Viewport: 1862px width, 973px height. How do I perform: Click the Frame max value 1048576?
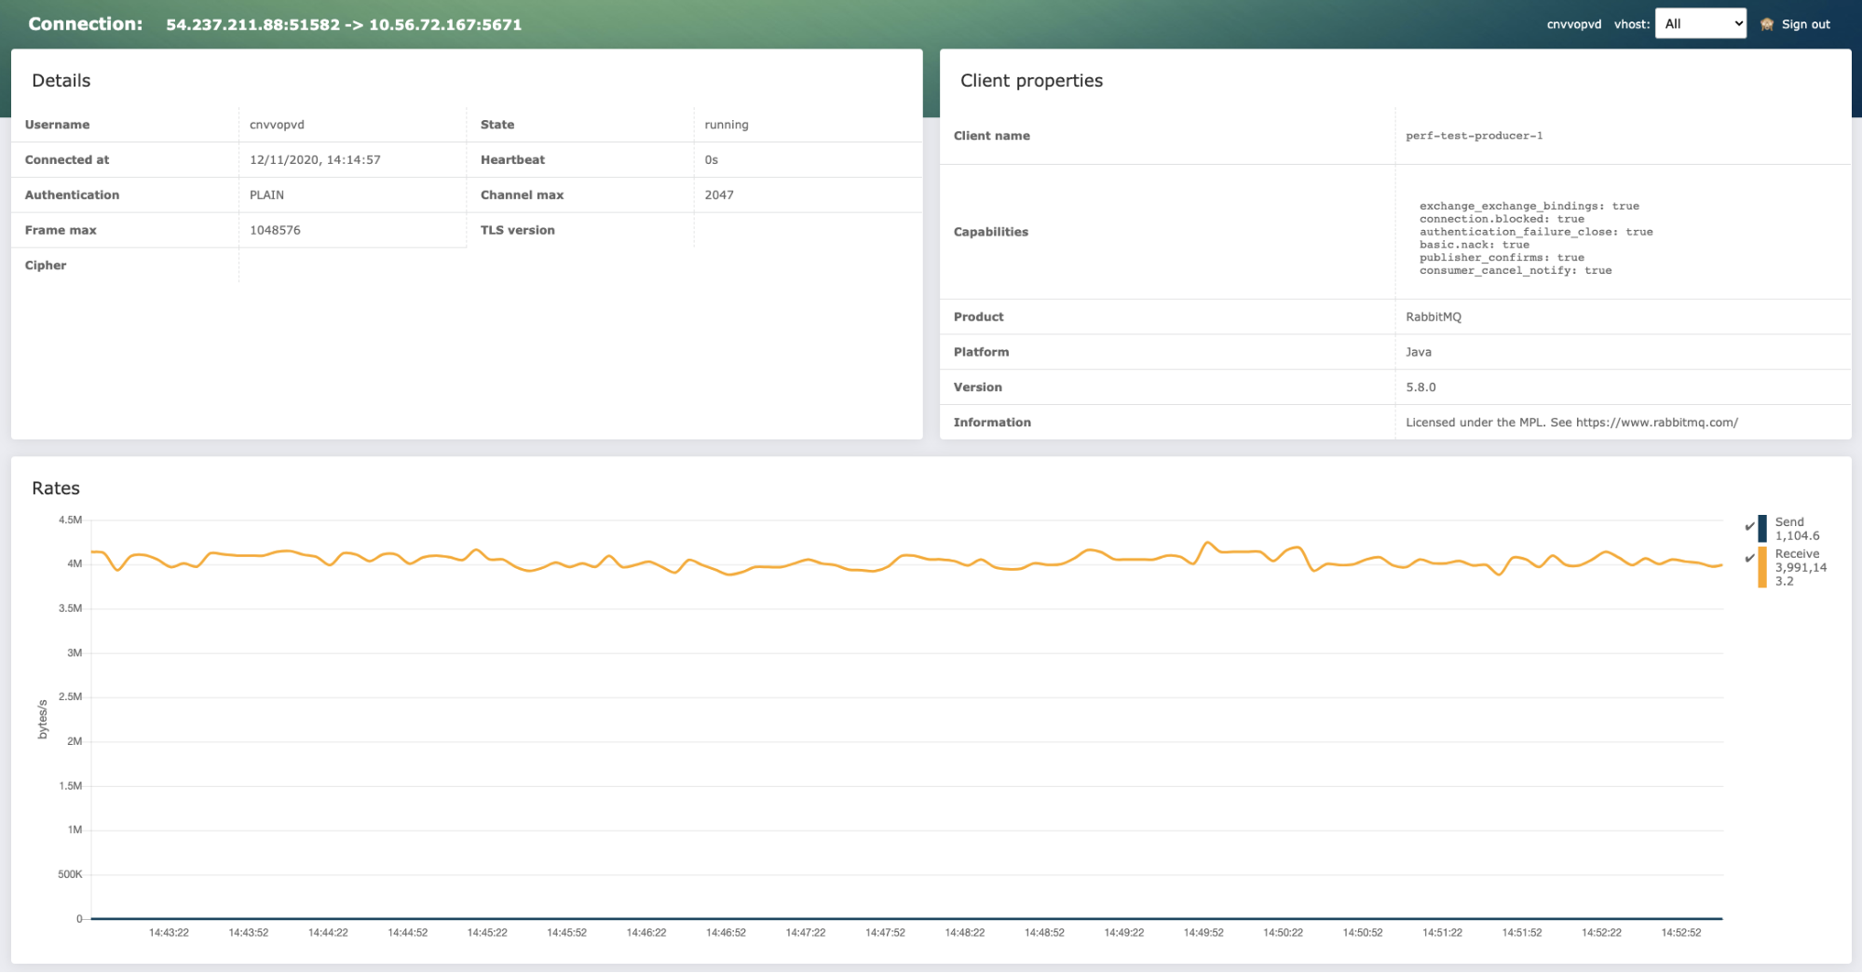pyautogui.click(x=275, y=230)
